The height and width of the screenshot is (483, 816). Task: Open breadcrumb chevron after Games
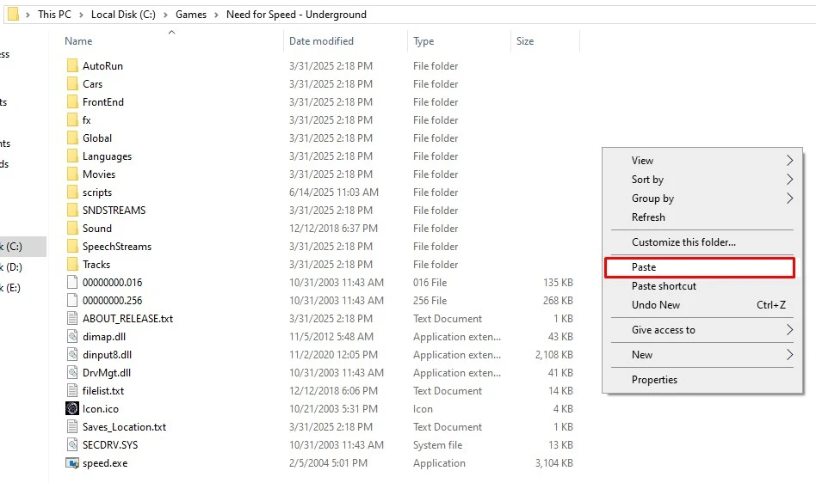pyautogui.click(x=217, y=15)
